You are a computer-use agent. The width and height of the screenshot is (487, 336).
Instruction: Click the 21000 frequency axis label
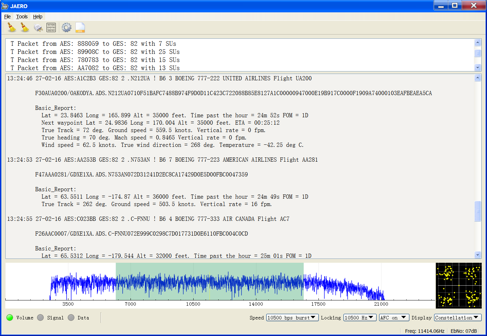[x=381, y=304]
